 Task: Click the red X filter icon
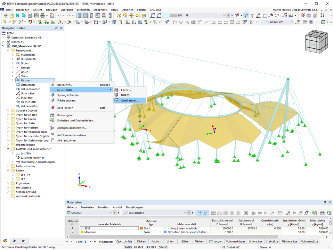tap(237, 15)
